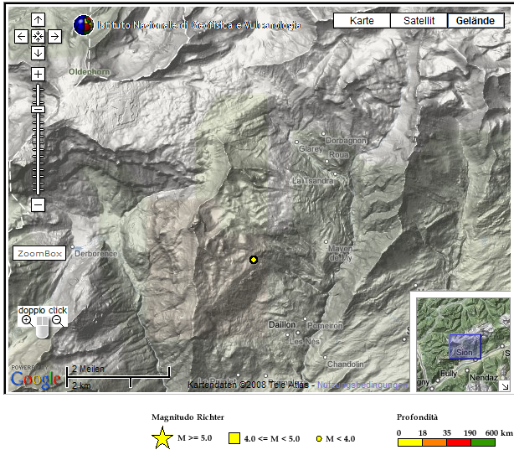Click the blue rectangle in overview map

pyautogui.click(x=465, y=347)
